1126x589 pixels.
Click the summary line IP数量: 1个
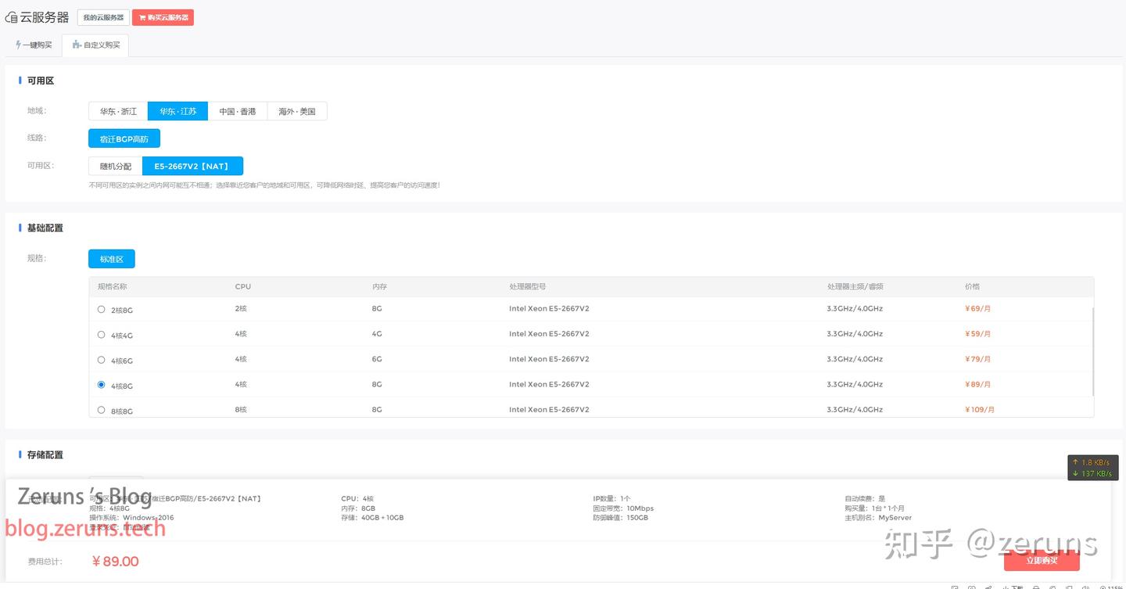611,498
